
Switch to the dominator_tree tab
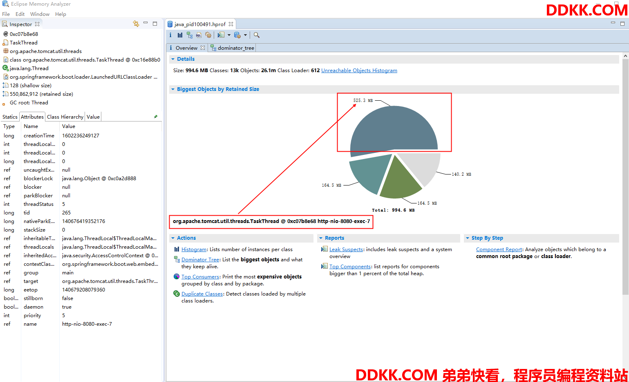coord(232,48)
